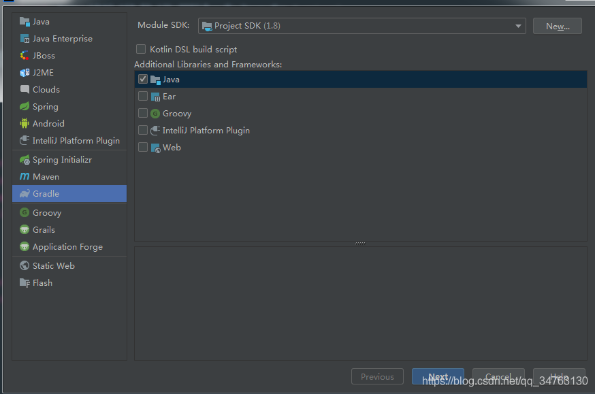This screenshot has width=595, height=394.
Task: Click the Project SDK folder icon
Action: coord(207,26)
